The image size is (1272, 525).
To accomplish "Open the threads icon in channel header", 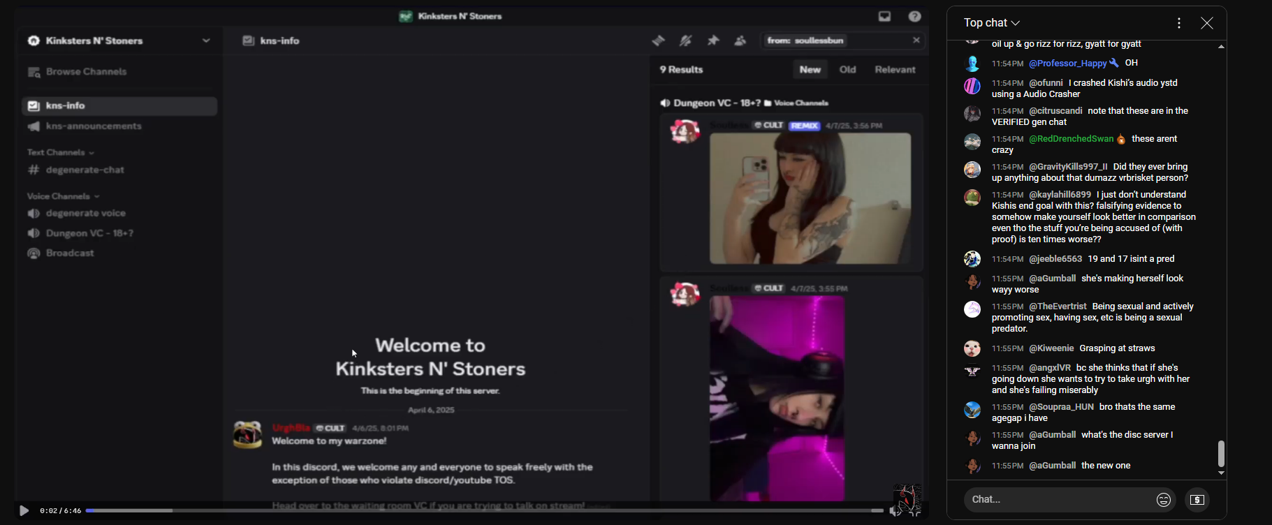I will (658, 40).
